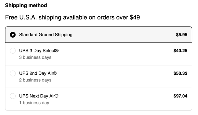This screenshot has width=198, height=115.
Task: Click the UPS 3 Day Select® label
Action: point(39,51)
